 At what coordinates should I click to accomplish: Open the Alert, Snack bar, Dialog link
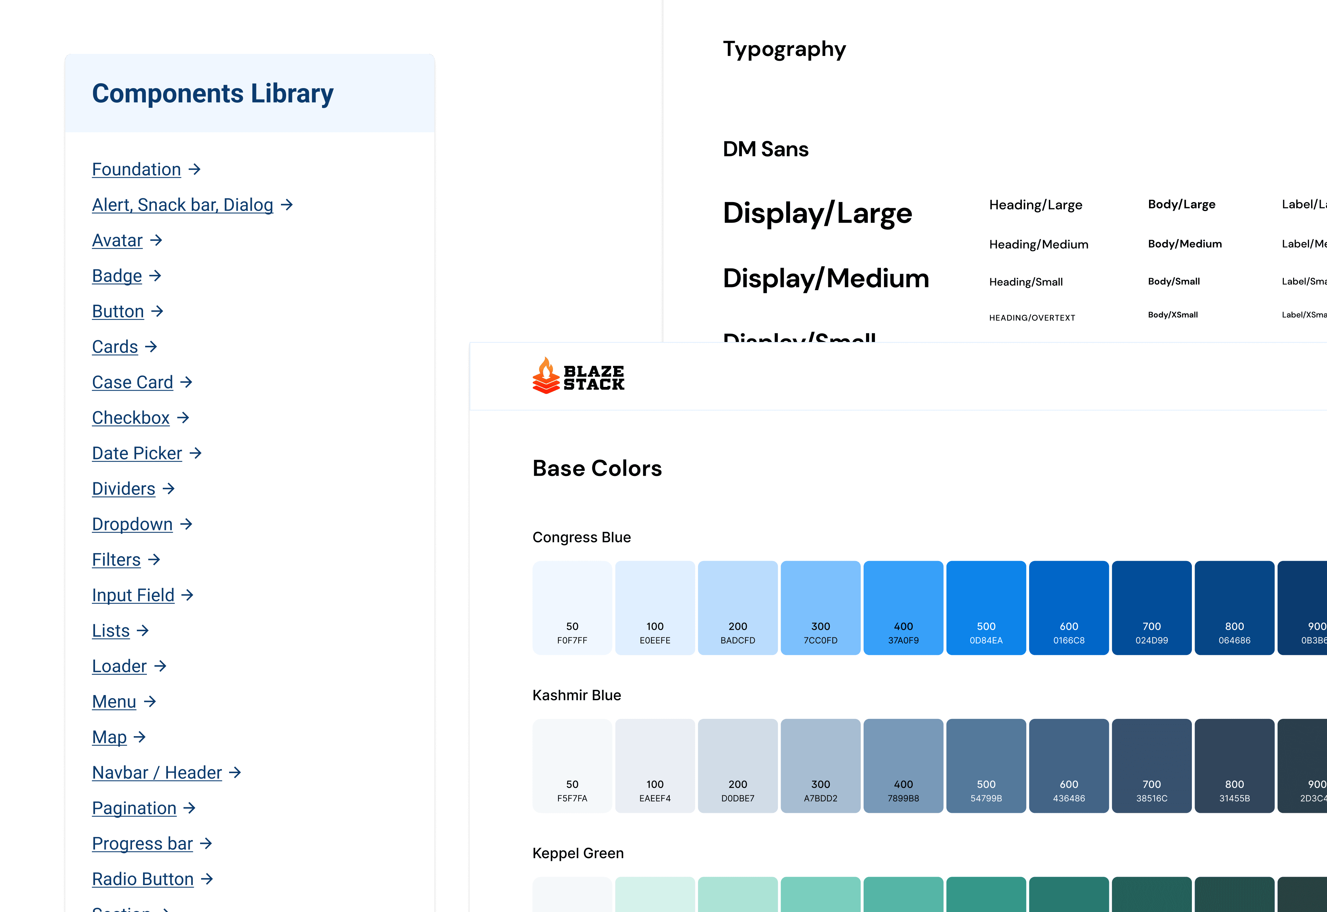182,205
